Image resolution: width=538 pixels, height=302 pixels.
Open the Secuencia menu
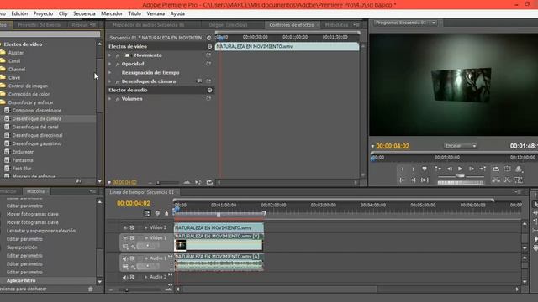pyautogui.click(x=84, y=13)
